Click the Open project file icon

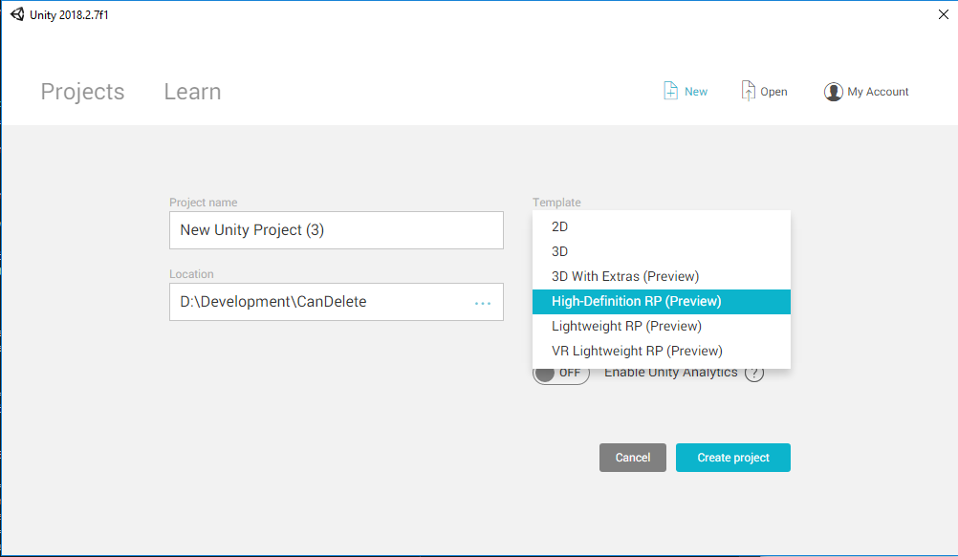(x=749, y=91)
